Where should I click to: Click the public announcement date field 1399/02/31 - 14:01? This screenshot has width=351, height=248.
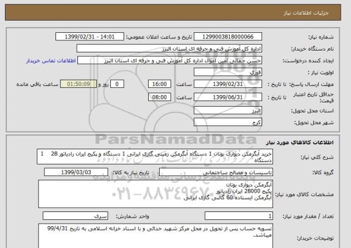tap(90, 37)
